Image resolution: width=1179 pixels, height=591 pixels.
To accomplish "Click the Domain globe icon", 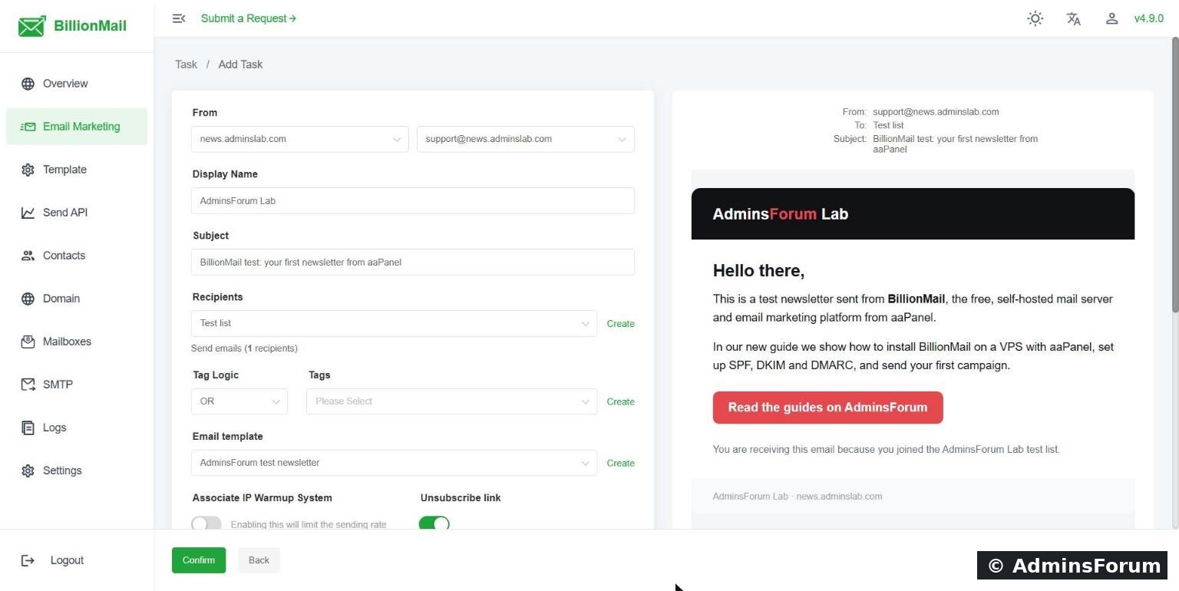I will 28,299.
